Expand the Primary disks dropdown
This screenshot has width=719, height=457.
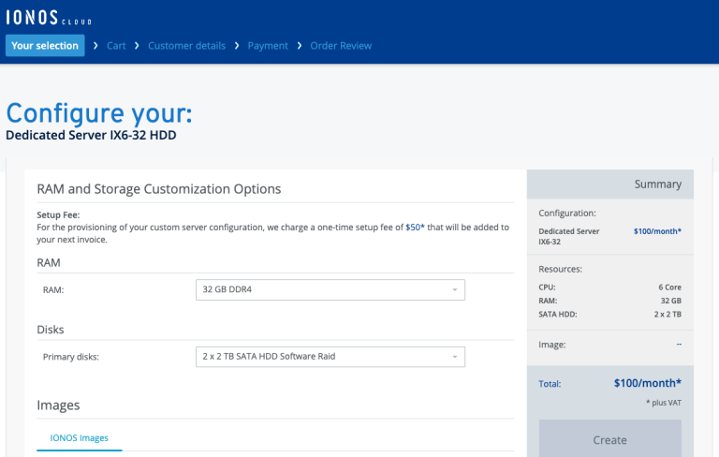tap(330, 357)
